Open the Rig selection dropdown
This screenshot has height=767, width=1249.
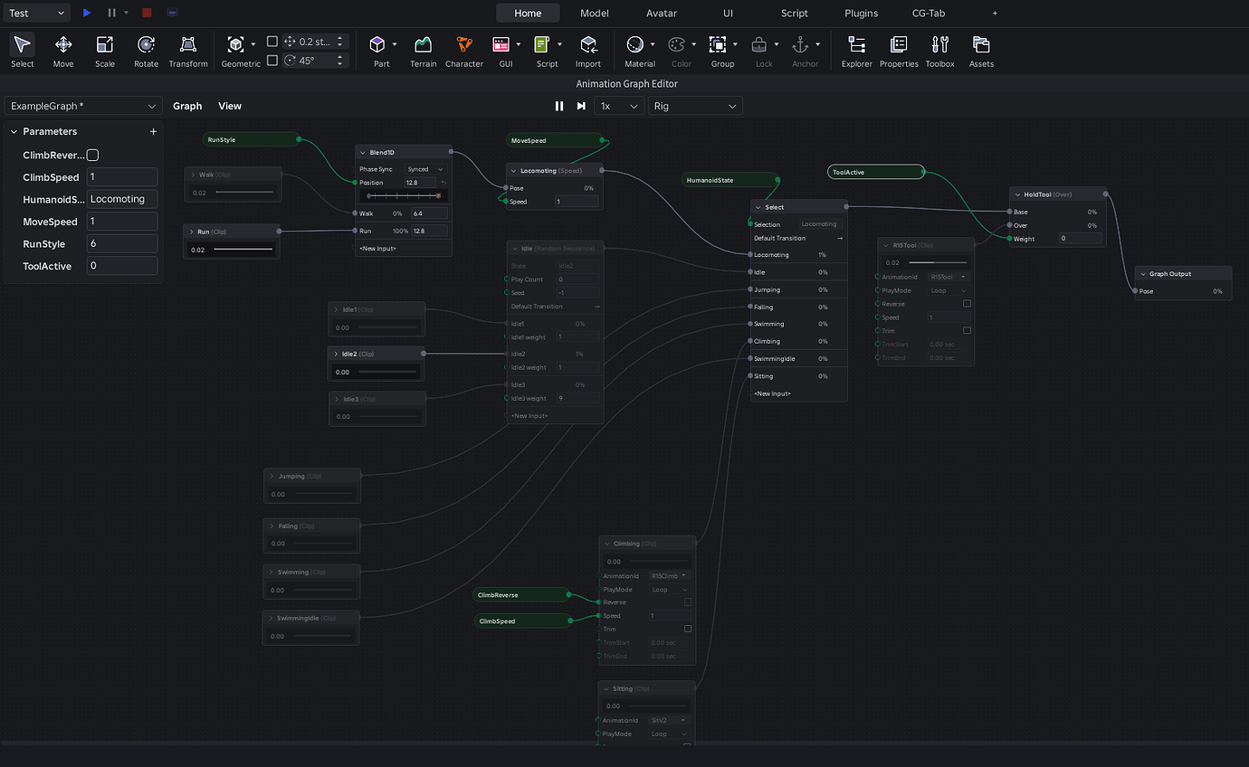point(695,106)
